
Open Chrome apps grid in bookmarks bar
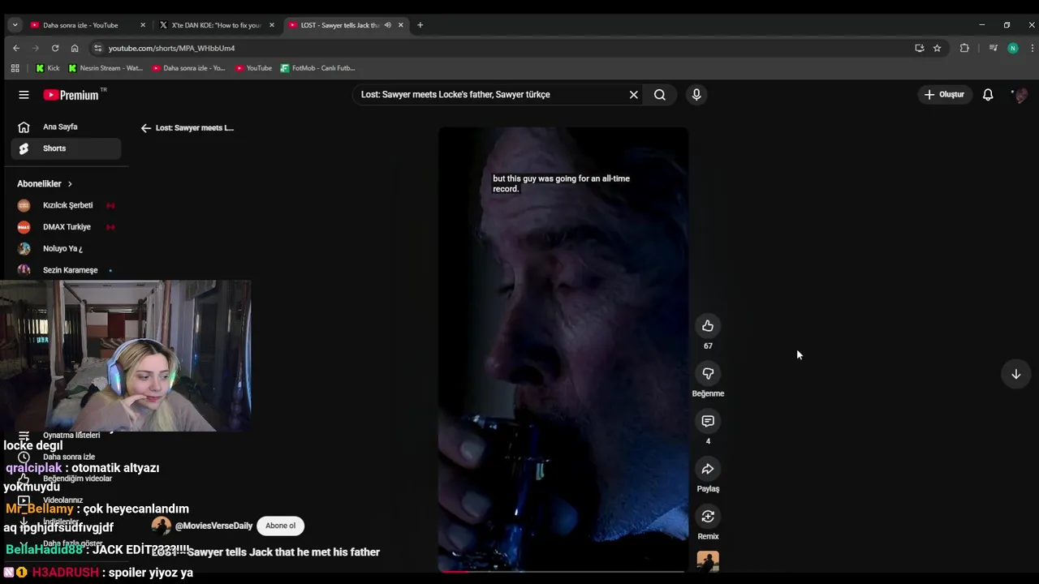coord(15,68)
